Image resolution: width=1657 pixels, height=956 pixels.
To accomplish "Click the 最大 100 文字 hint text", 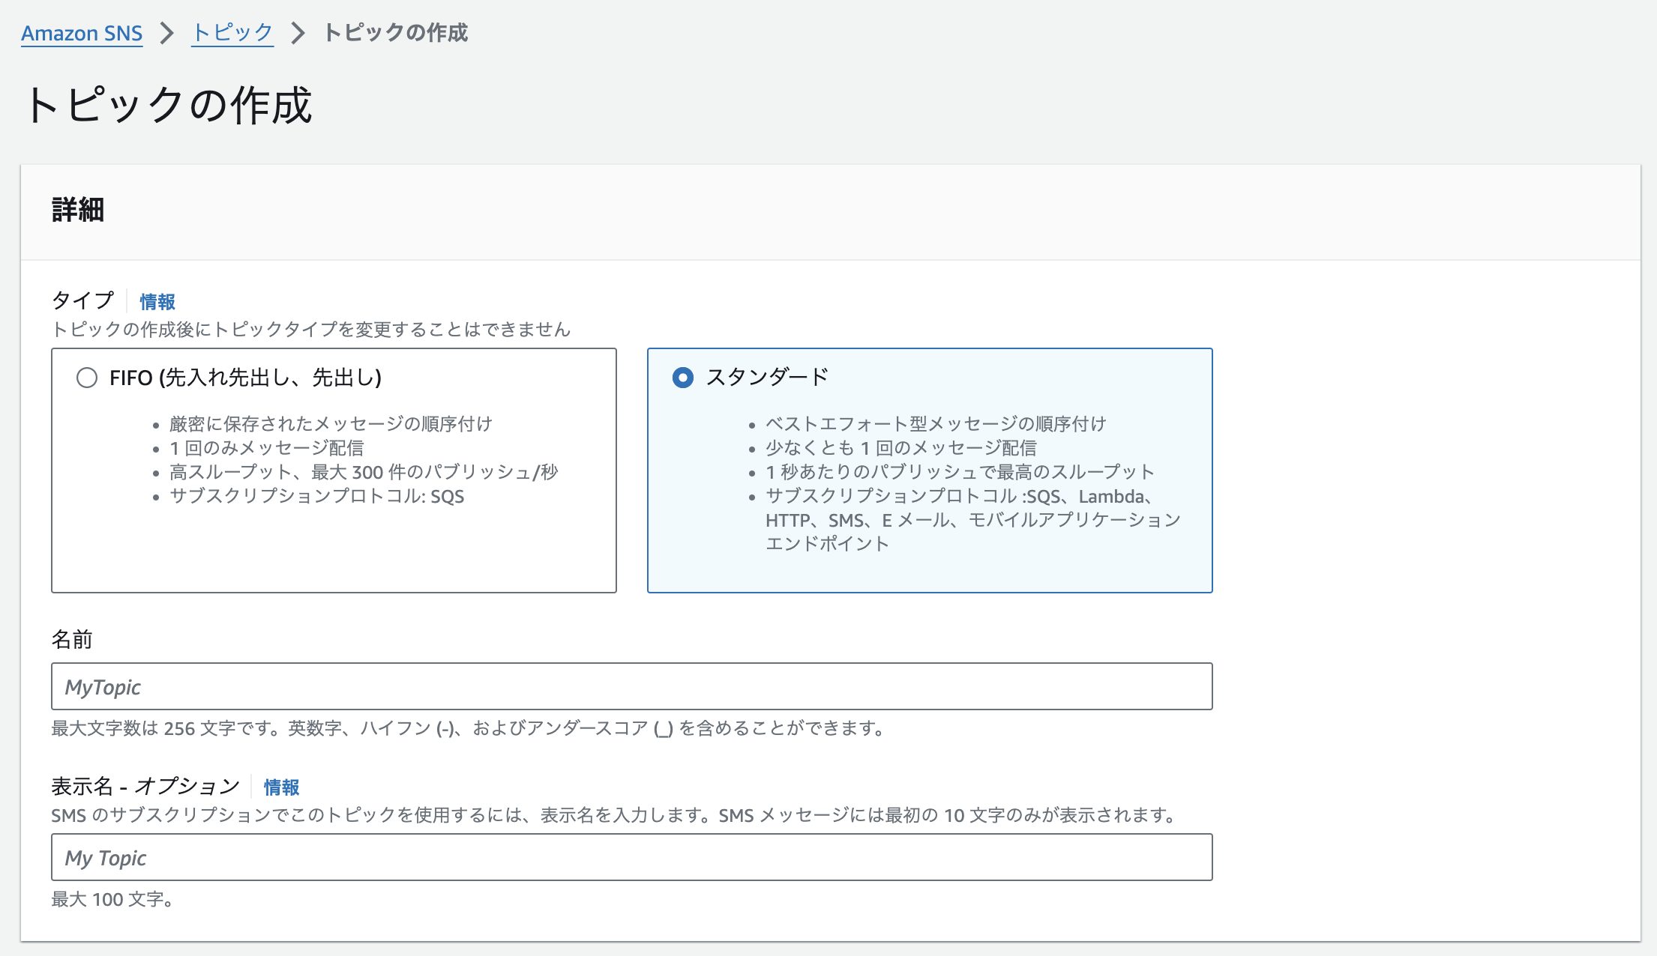I will tap(113, 899).
